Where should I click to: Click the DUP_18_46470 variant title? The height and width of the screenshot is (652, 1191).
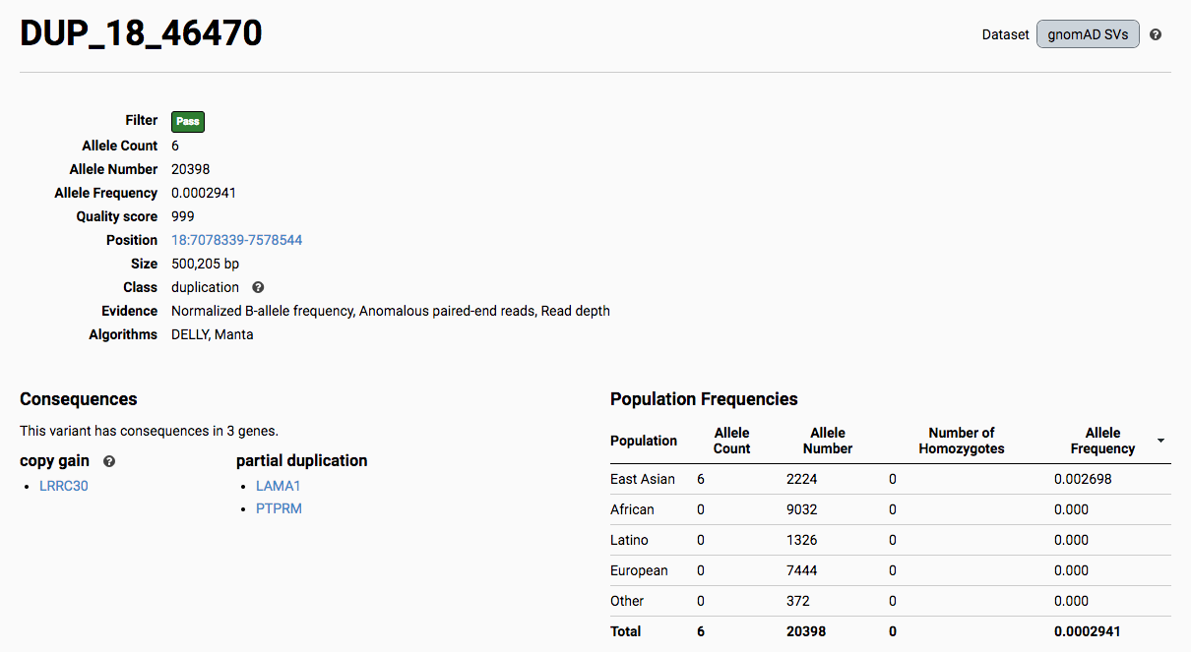click(x=141, y=34)
